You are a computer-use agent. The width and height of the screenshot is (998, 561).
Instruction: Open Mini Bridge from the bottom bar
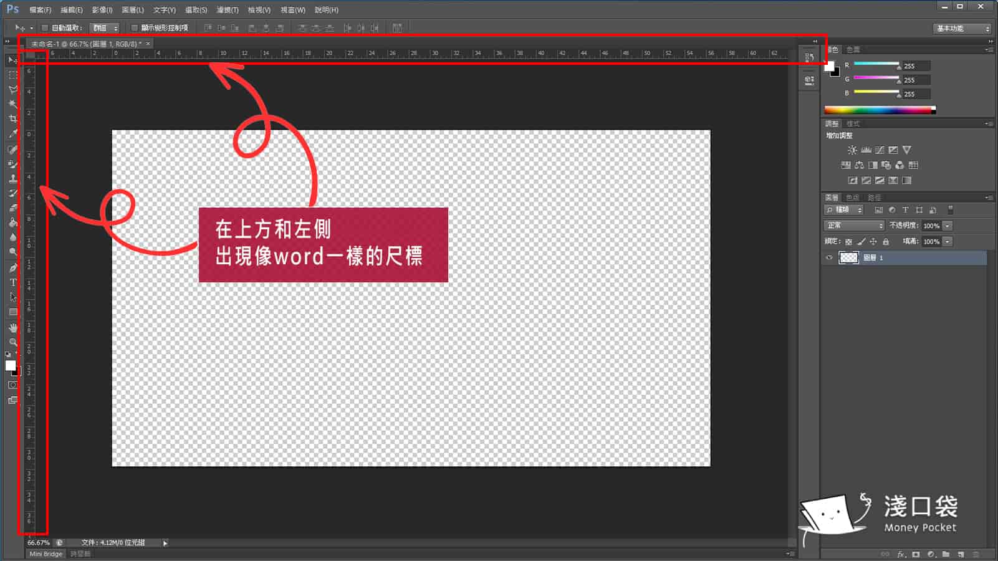(x=44, y=554)
